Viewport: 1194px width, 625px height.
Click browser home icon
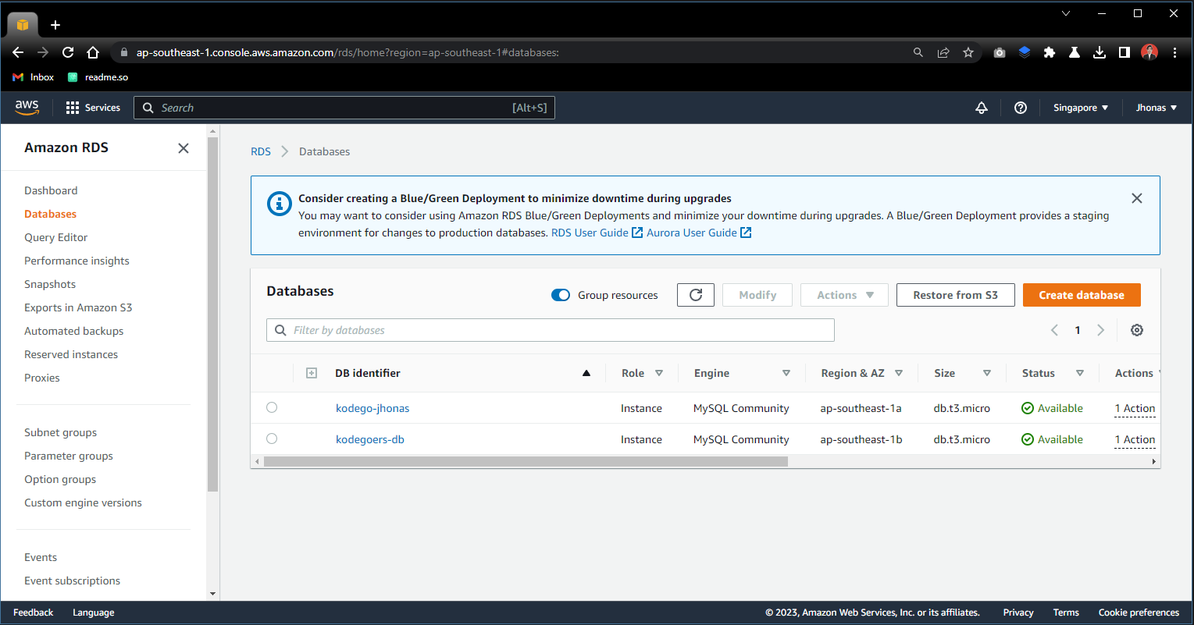(x=93, y=52)
